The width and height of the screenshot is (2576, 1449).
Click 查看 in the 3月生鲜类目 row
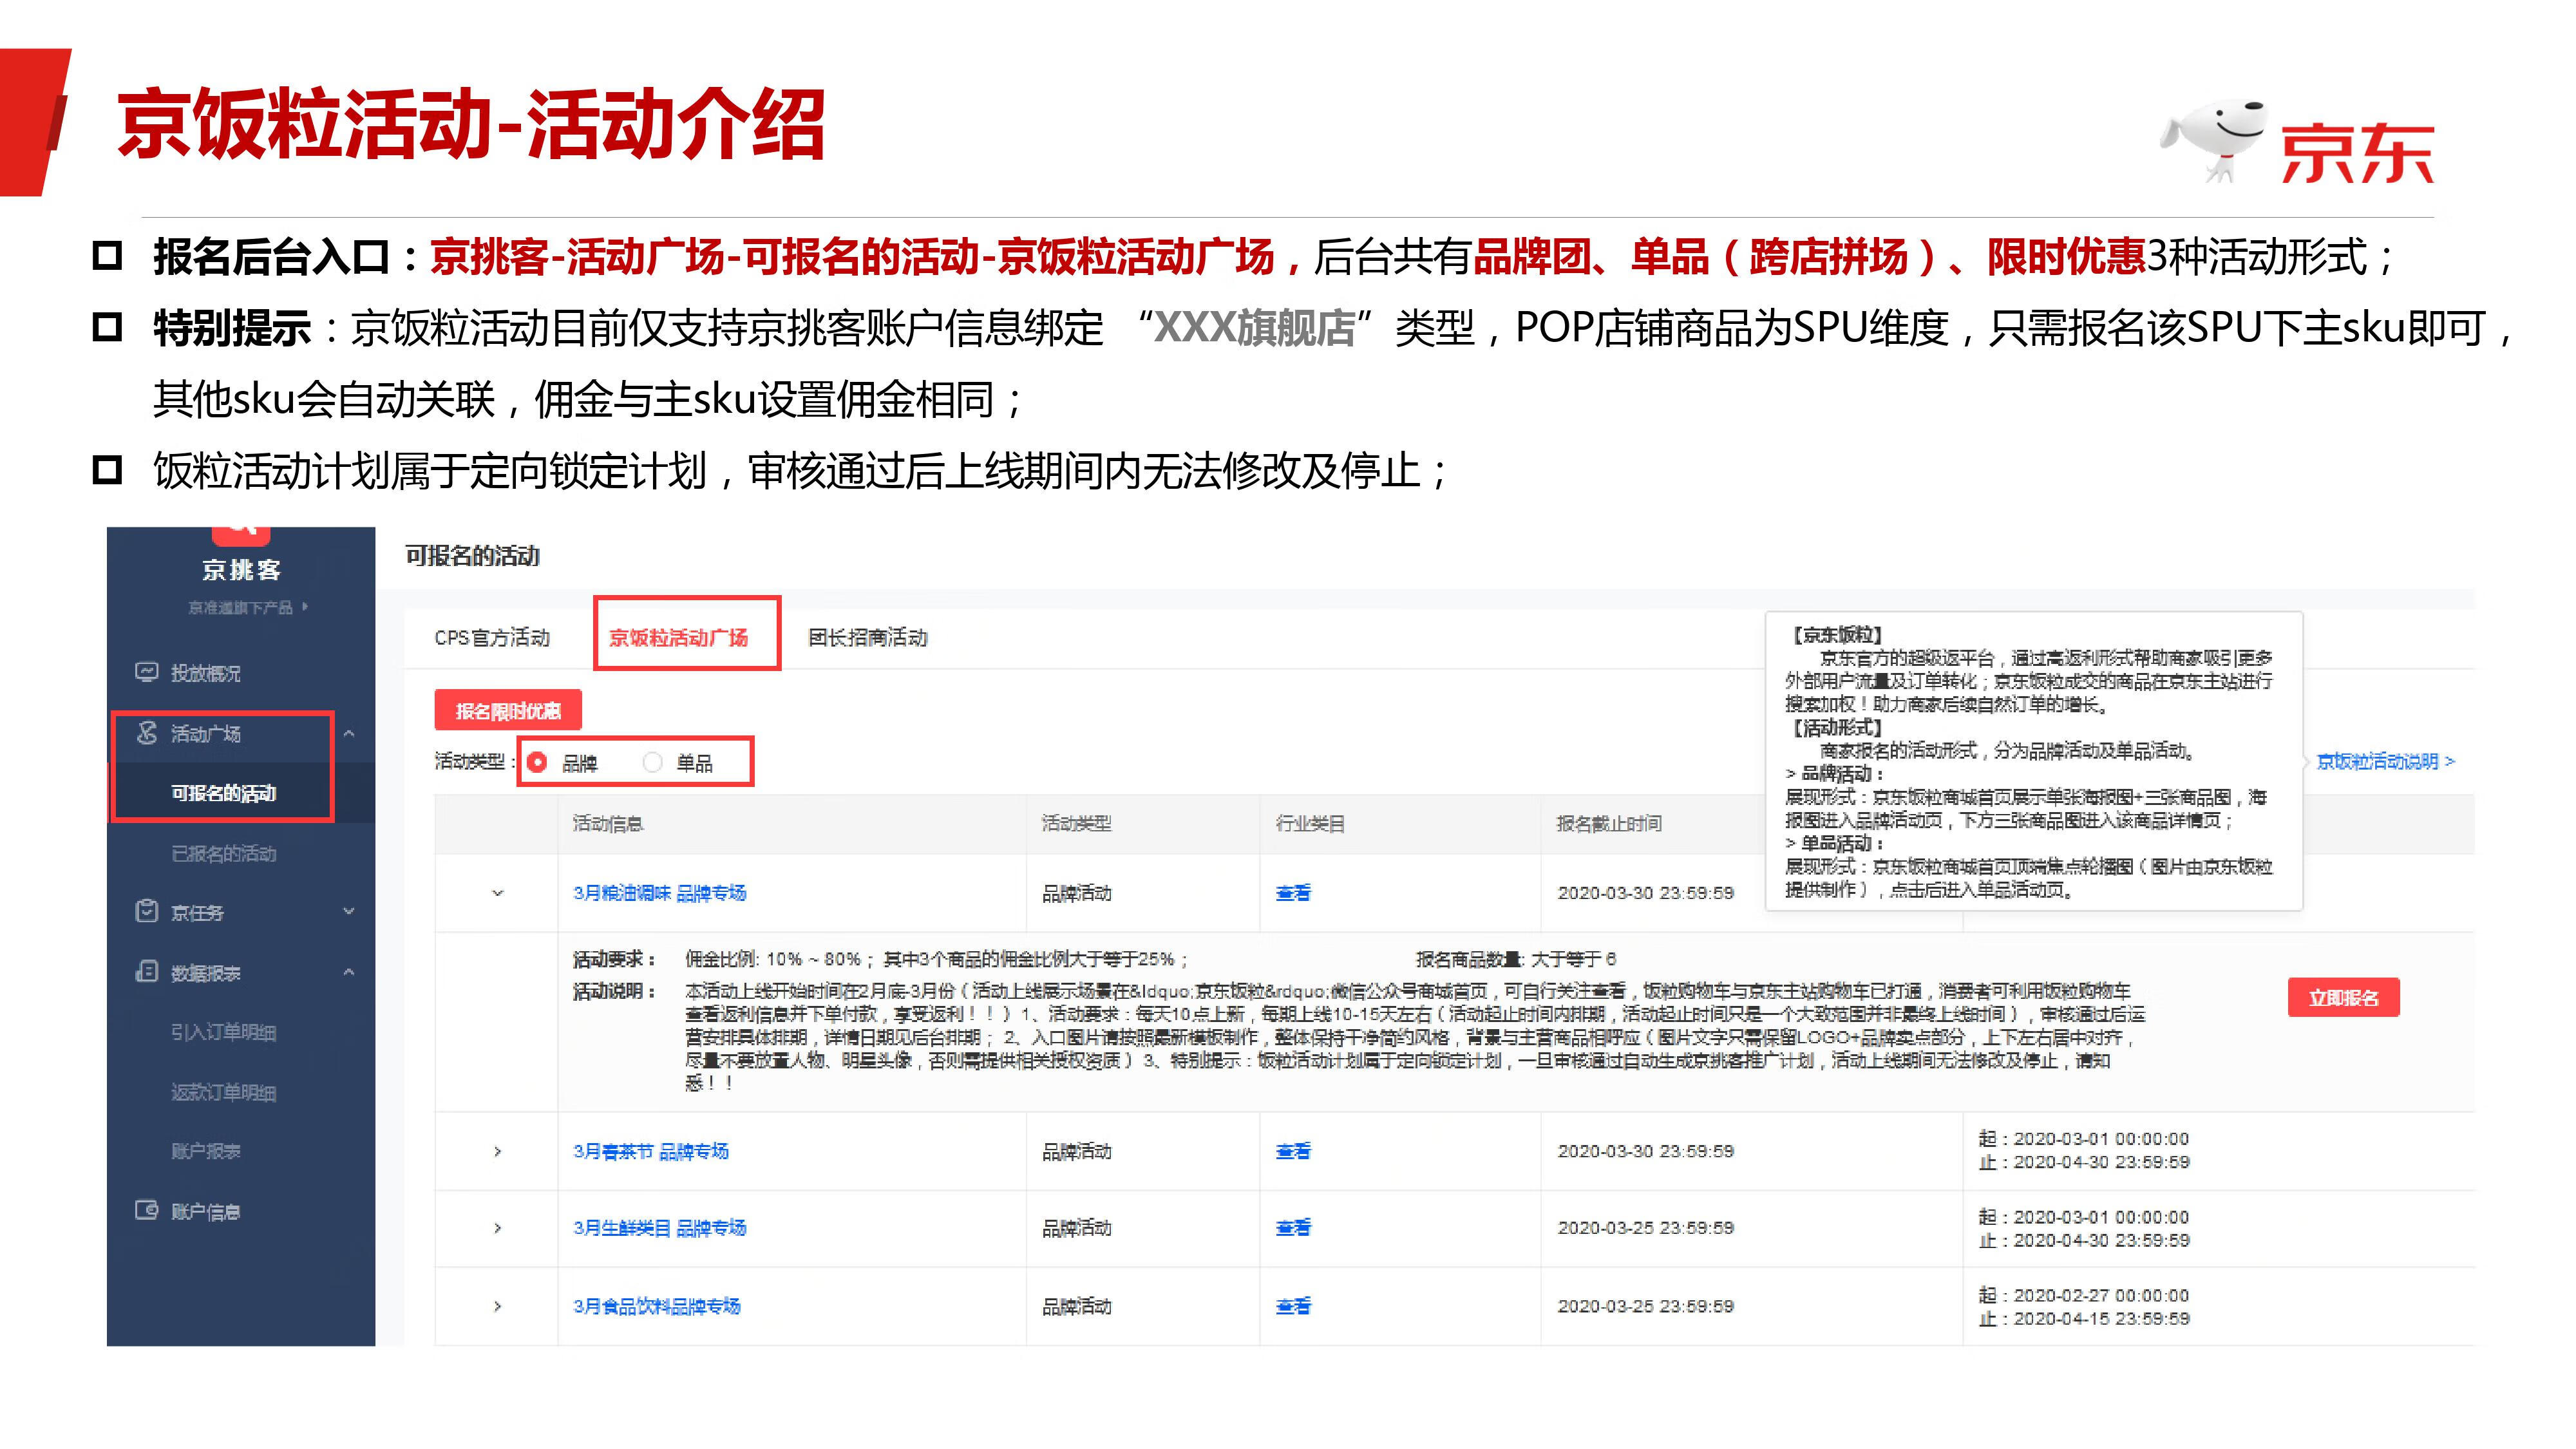click(x=1293, y=1227)
